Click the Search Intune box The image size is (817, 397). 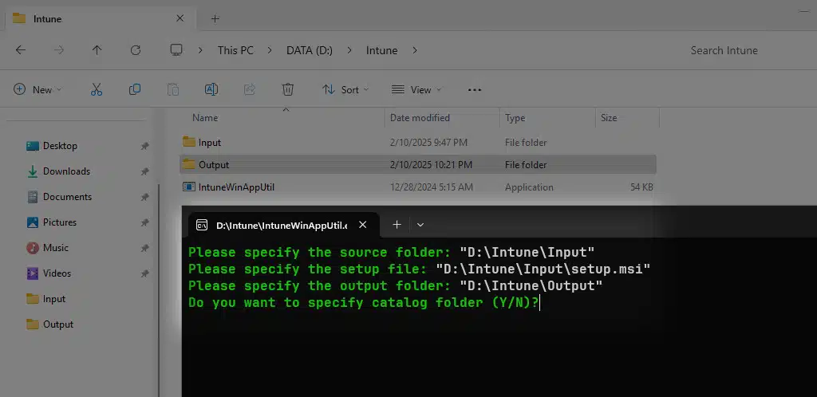click(724, 50)
